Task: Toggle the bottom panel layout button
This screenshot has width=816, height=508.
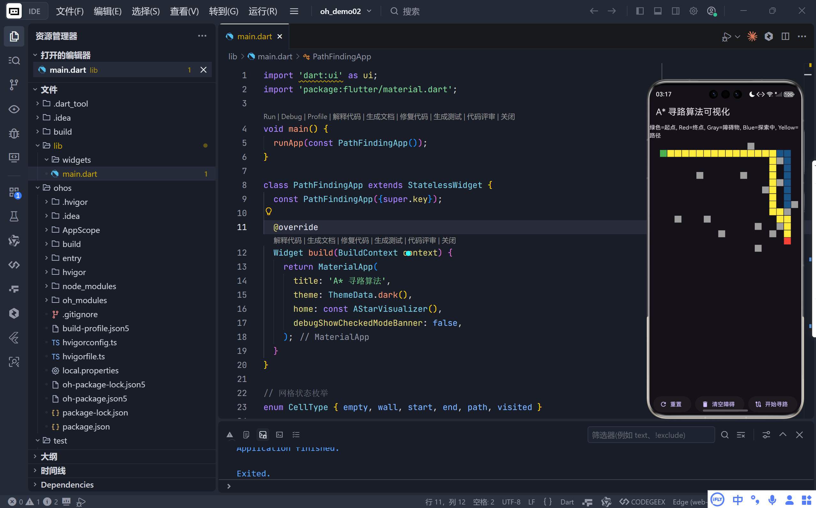Action: tap(657, 11)
